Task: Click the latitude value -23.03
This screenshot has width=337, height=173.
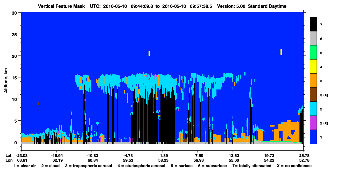Action: [22, 155]
